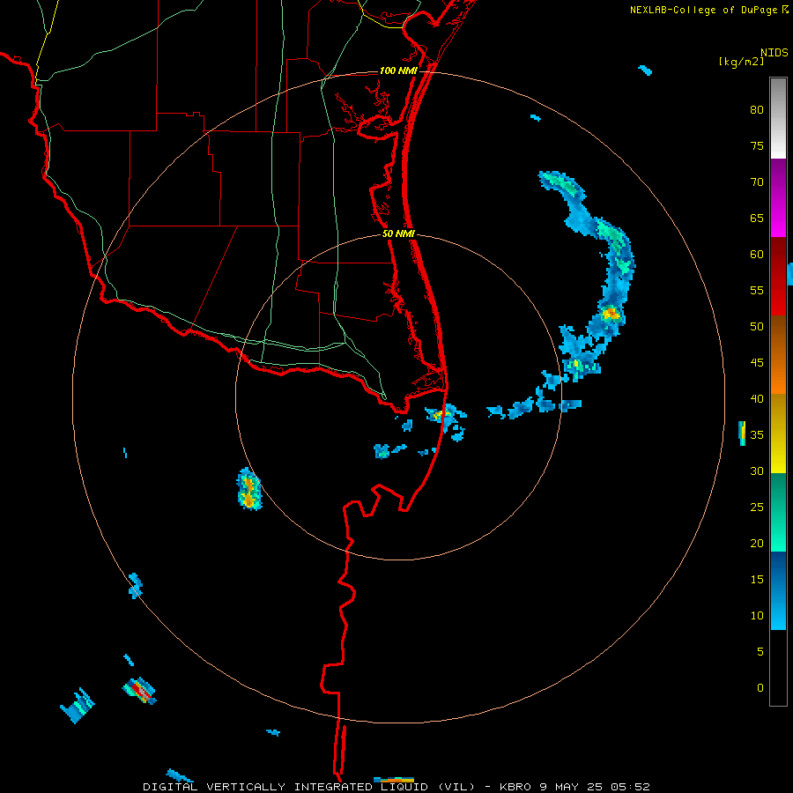Click the kg/m2 units label

(741, 62)
